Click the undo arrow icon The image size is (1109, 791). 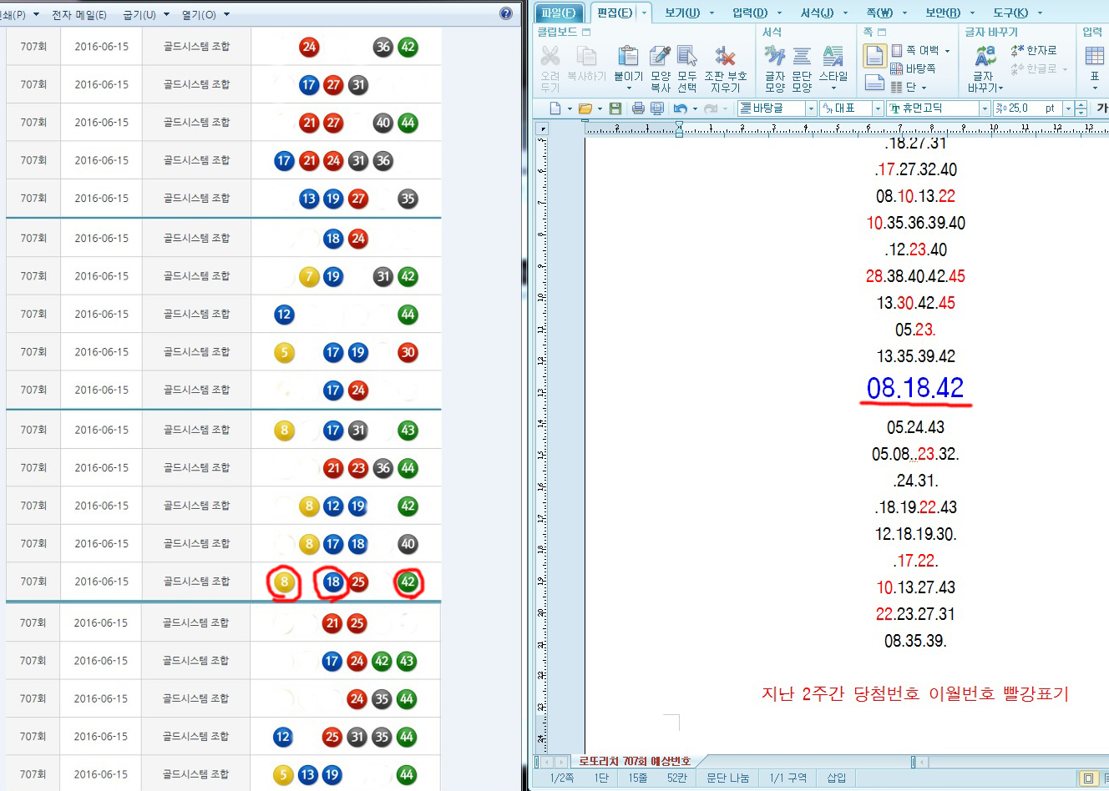click(x=680, y=108)
